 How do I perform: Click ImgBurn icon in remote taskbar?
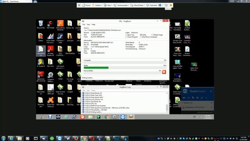click(131, 117)
